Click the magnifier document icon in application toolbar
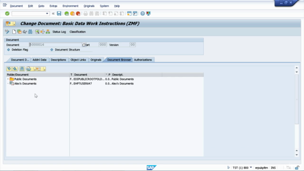 click(37, 32)
